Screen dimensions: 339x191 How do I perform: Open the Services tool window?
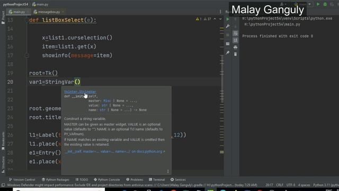point(178,180)
